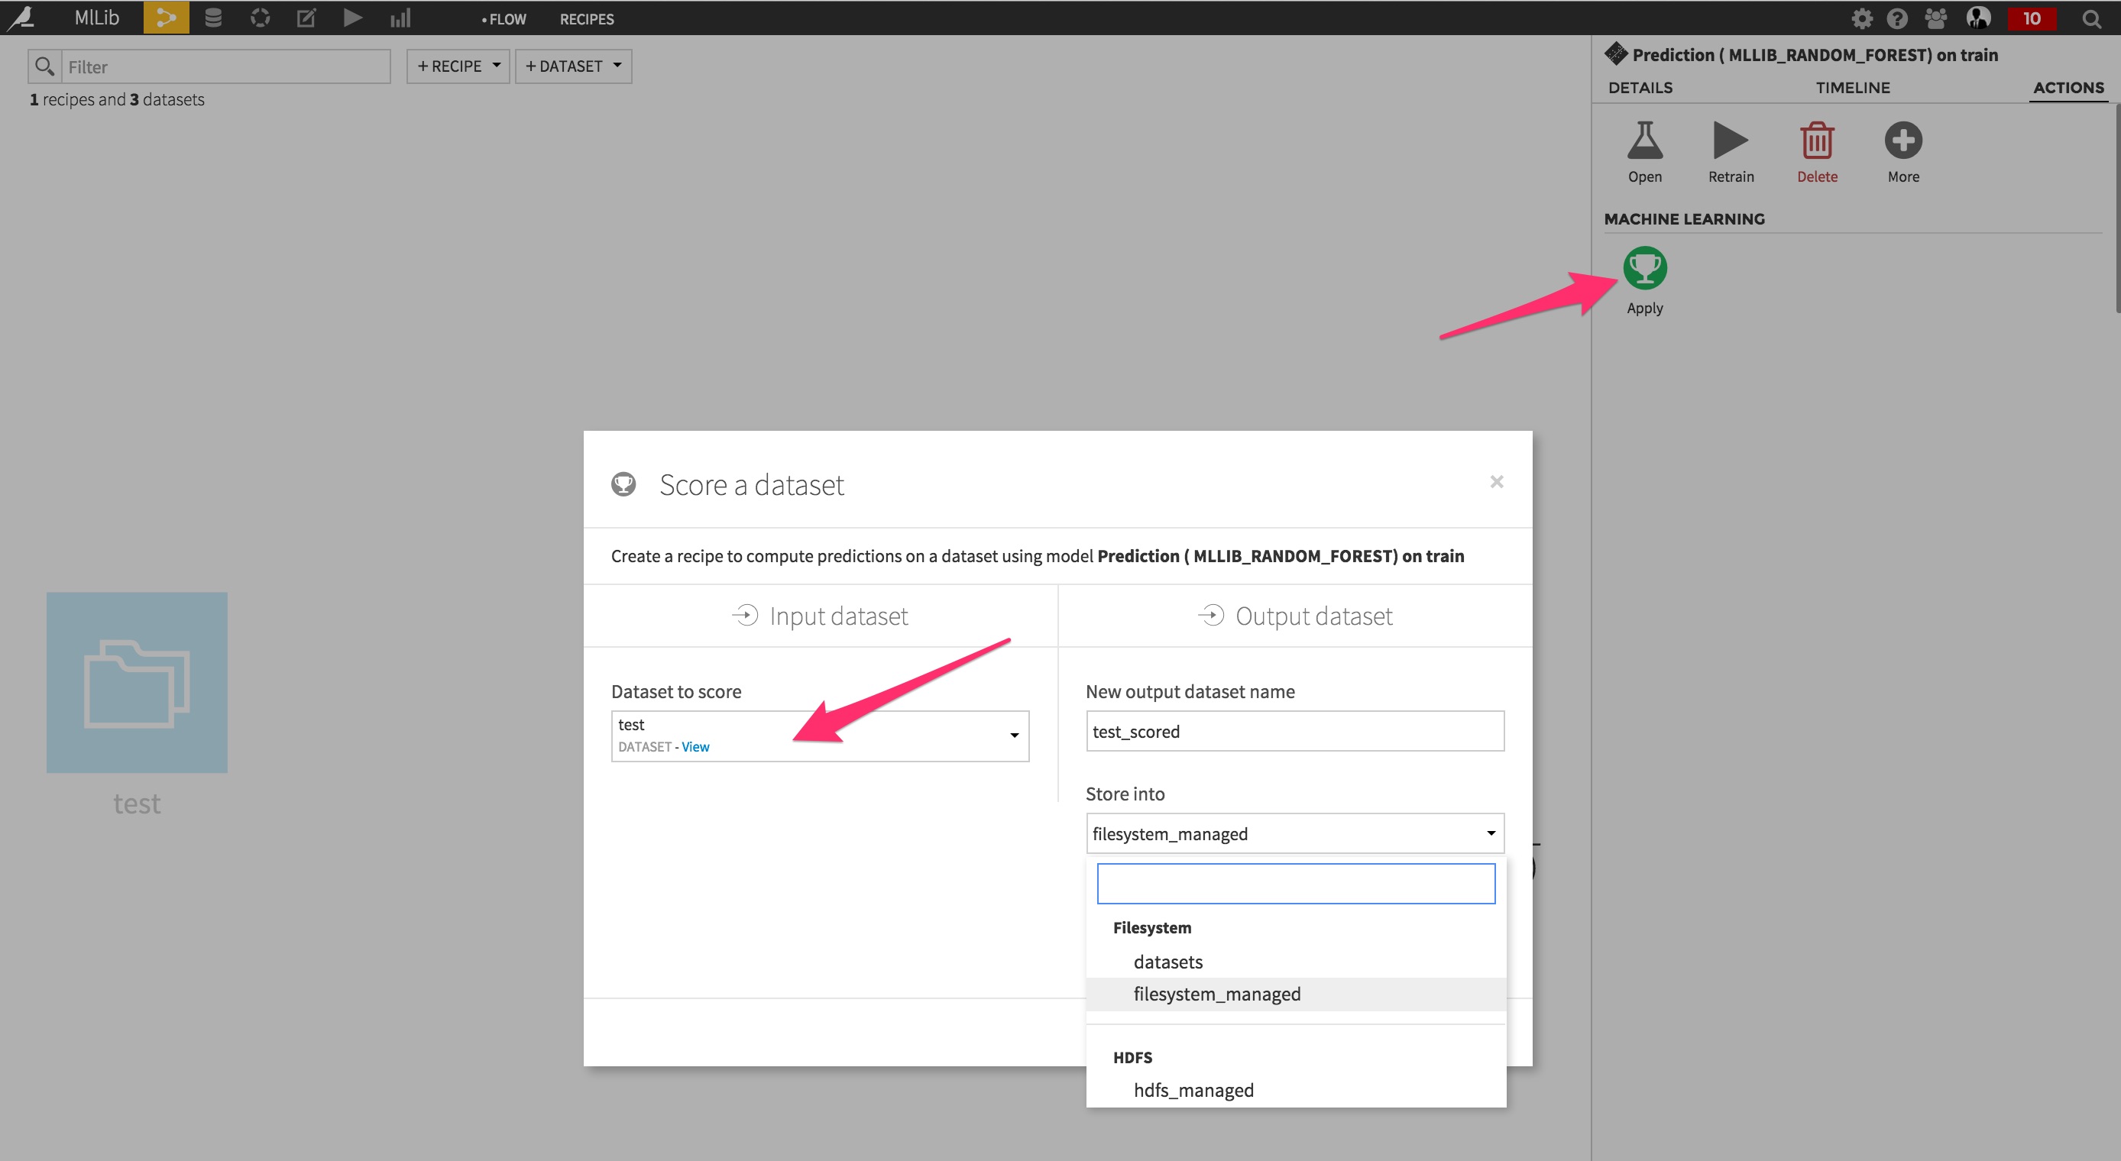Click the More plus icon in Actions panel
2121x1161 pixels.
(x=1902, y=141)
